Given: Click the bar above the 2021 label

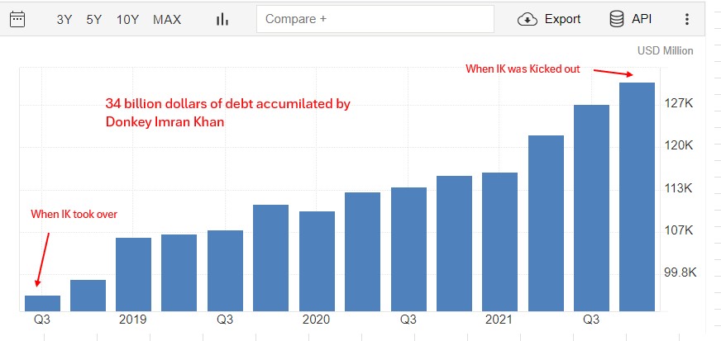Looking at the screenshot, I should (x=500, y=242).
